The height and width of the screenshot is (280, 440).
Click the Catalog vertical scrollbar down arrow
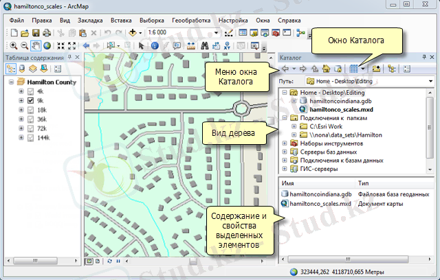pos(430,170)
